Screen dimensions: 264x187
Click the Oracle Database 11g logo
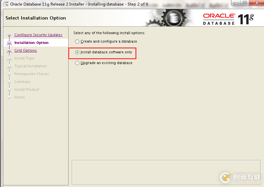(x=228, y=19)
